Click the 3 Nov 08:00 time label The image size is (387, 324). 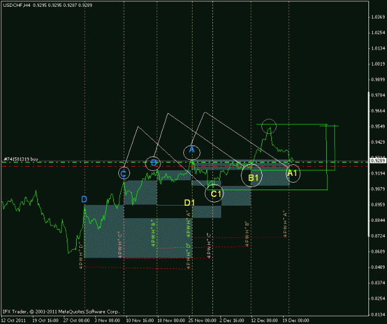pyautogui.click(x=107, y=320)
